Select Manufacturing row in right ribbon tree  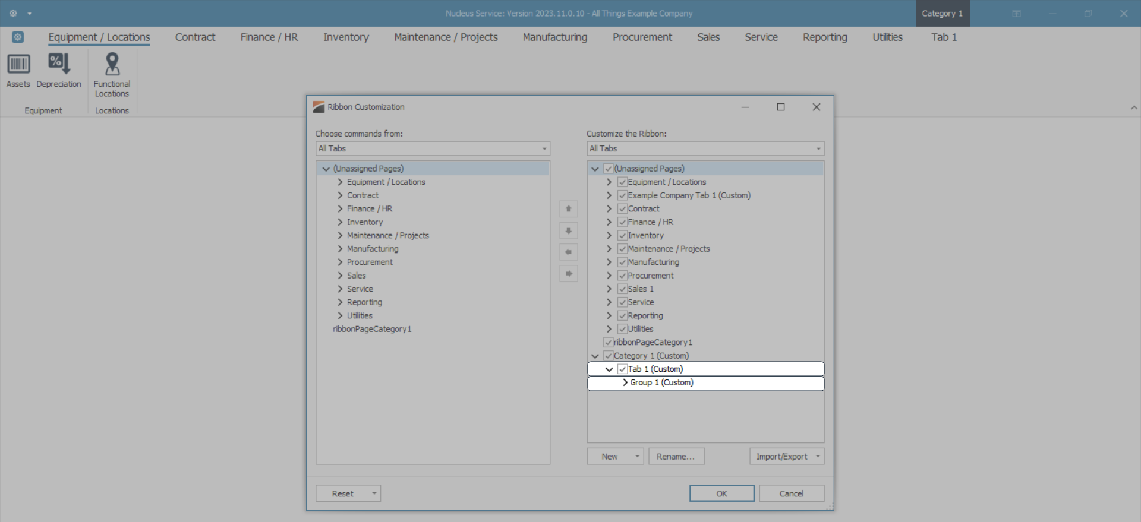click(x=705, y=262)
